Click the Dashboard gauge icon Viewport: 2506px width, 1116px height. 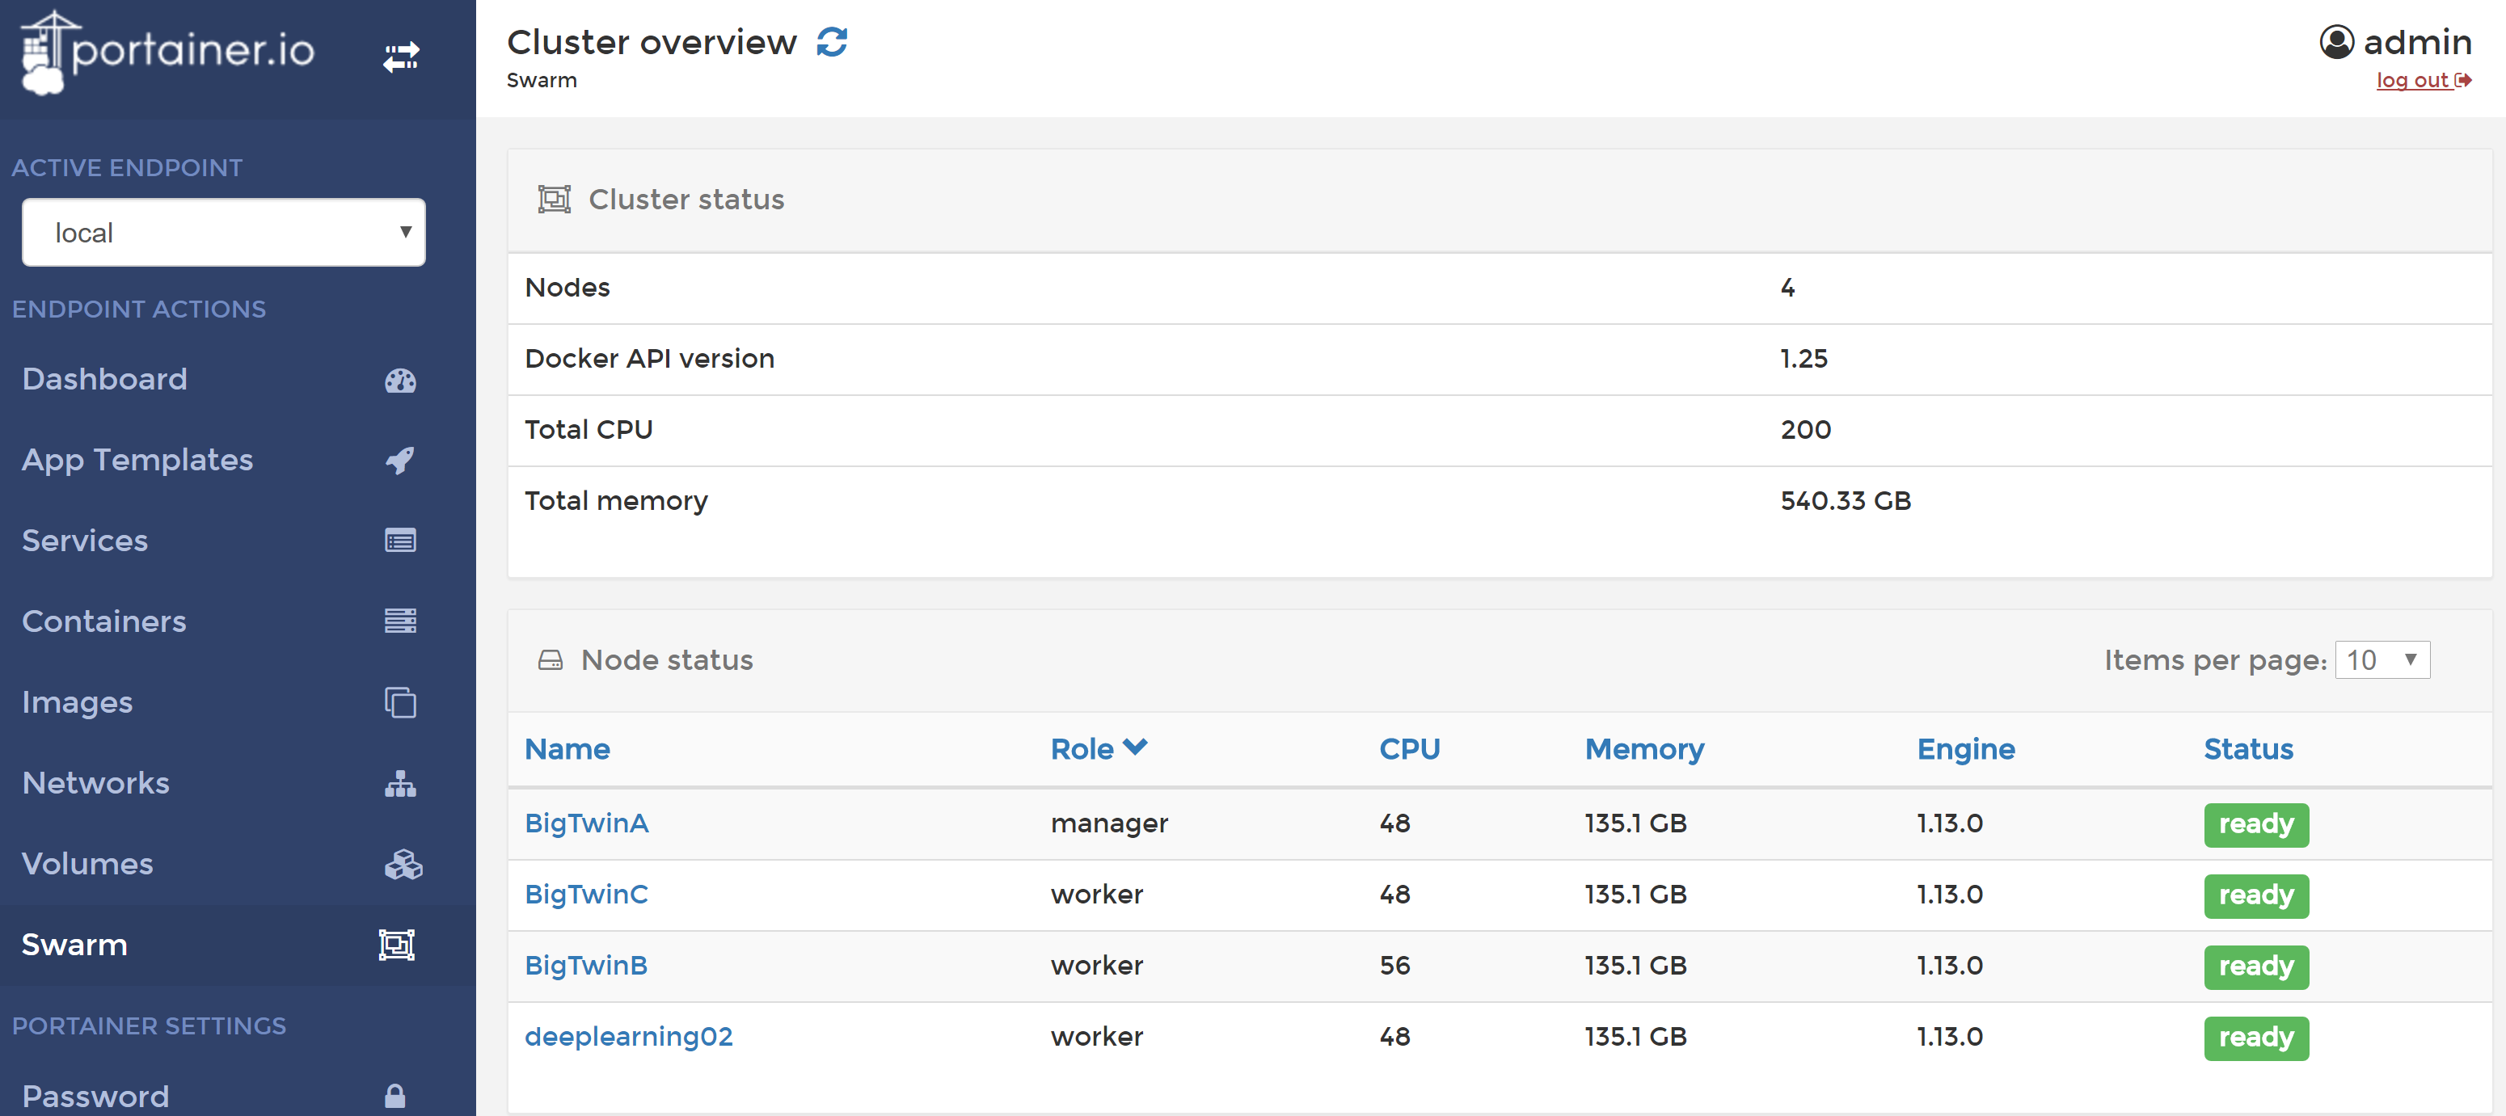pos(400,380)
